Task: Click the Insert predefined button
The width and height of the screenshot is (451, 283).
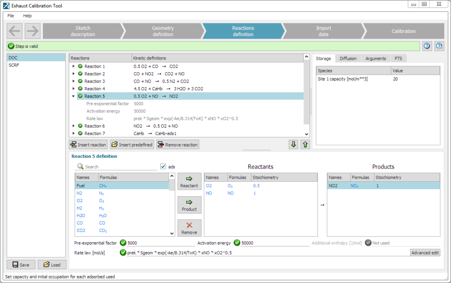Action: point(132,145)
